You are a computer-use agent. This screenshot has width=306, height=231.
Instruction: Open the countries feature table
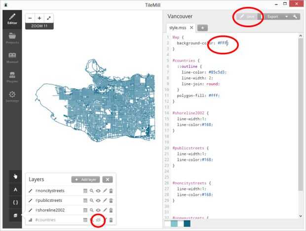pyautogui.click(x=85, y=220)
